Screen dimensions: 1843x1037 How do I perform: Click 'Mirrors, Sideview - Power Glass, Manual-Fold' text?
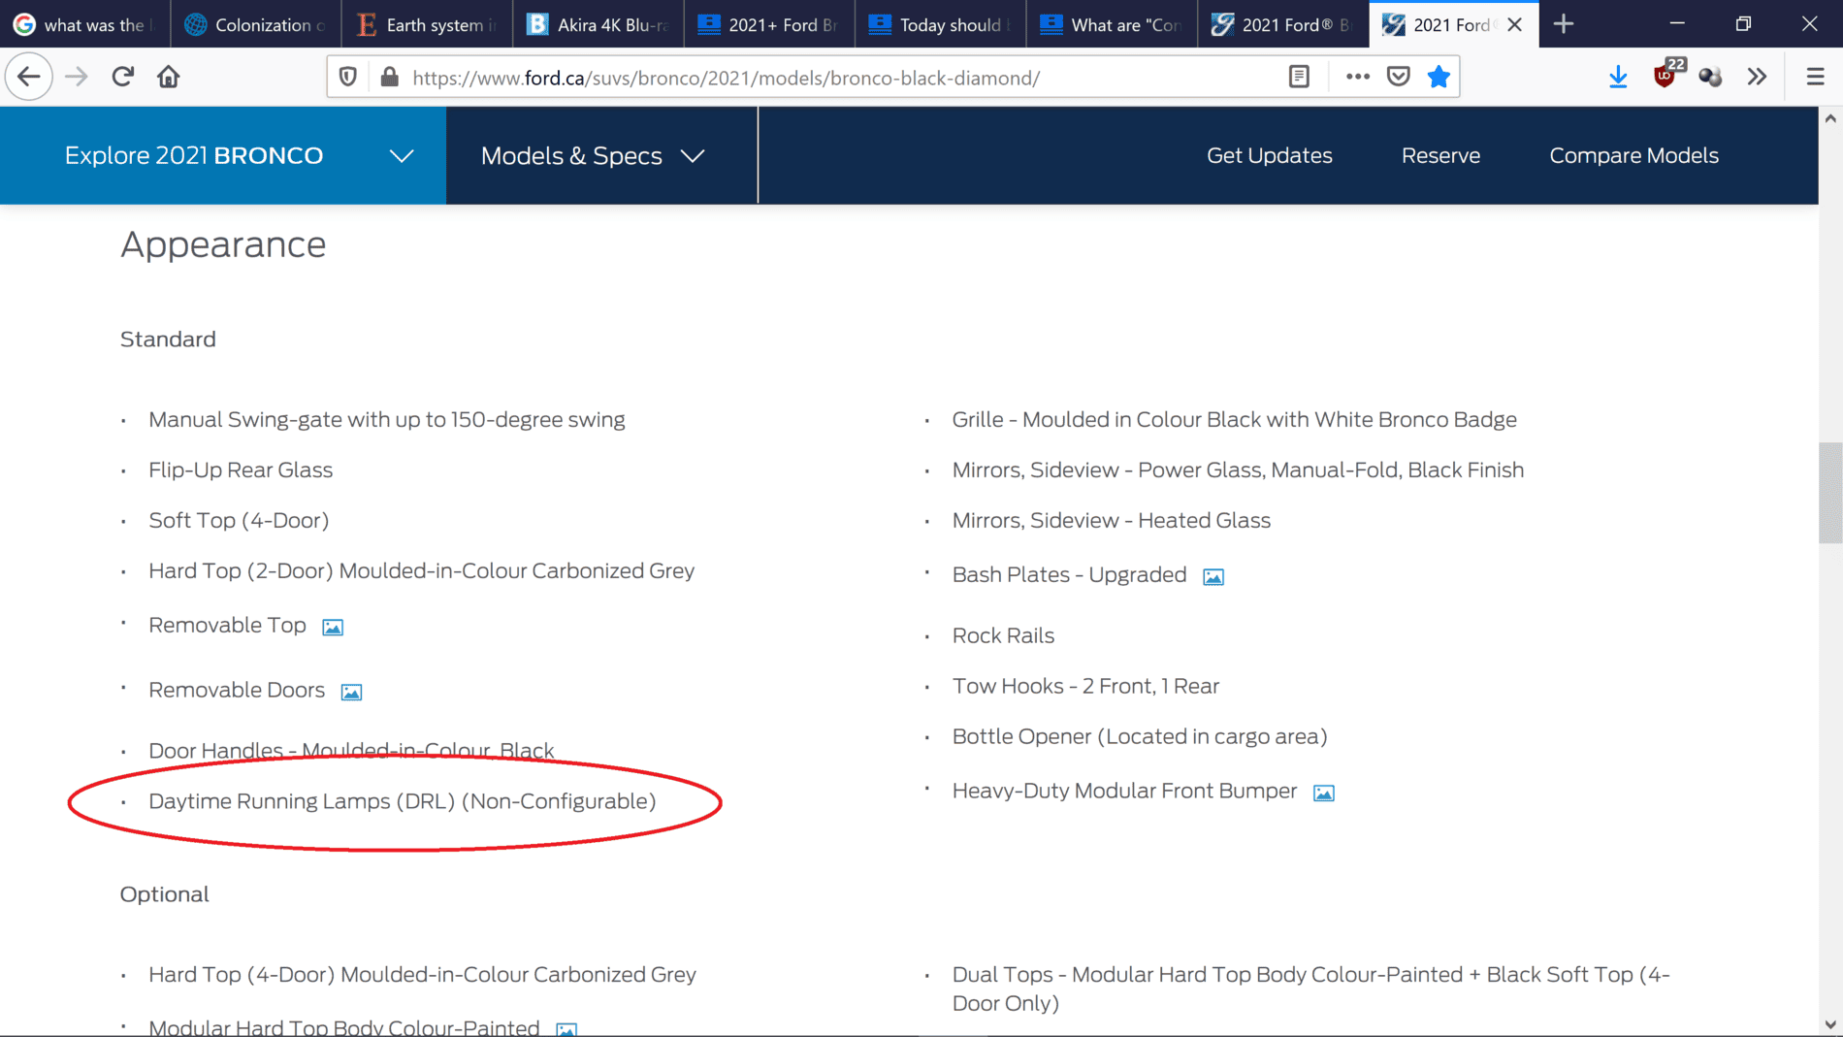point(1238,470)
